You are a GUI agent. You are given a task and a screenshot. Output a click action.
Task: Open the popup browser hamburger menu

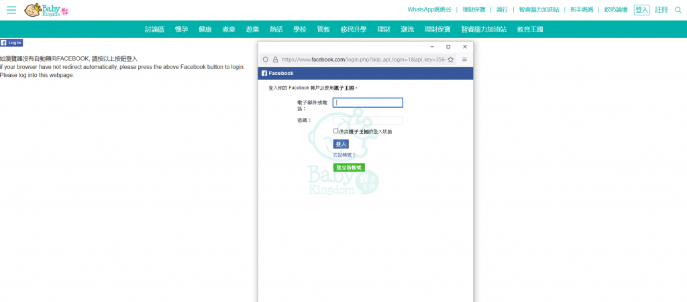[464, 60]
